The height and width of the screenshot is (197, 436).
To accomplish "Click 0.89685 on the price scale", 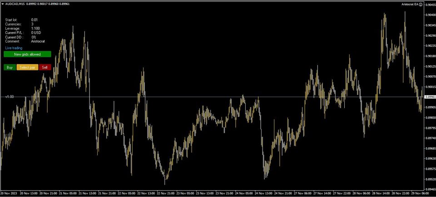I will coord(430,148).
